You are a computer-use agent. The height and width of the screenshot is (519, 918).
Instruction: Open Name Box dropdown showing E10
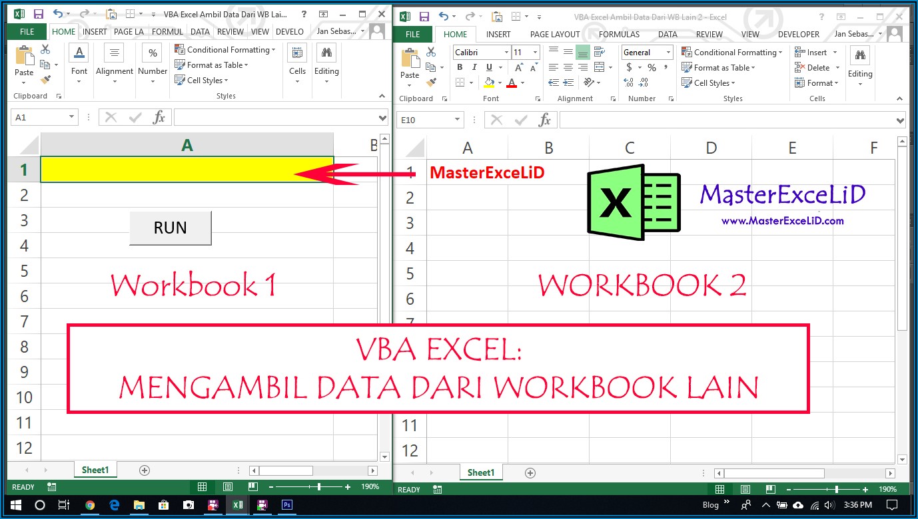pyautogui.click(x=458, y=120)
